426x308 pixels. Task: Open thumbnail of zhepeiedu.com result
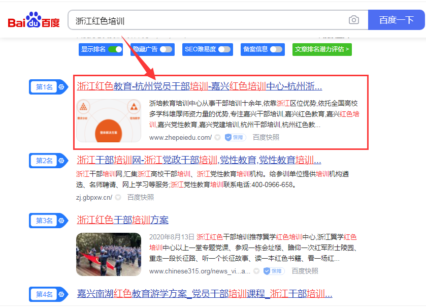(109, 120)
